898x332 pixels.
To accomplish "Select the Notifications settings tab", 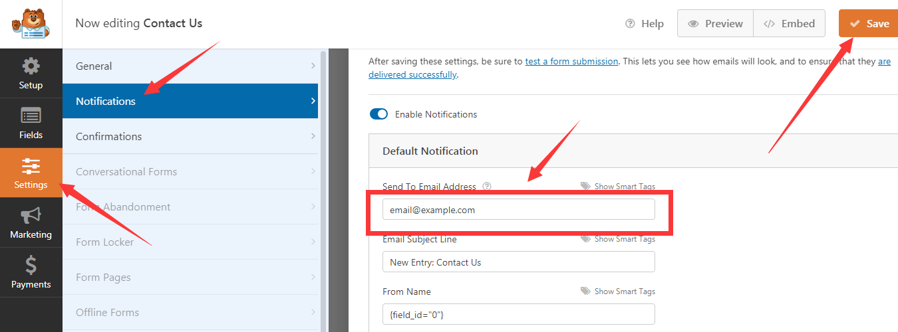I will coord(190,101).
